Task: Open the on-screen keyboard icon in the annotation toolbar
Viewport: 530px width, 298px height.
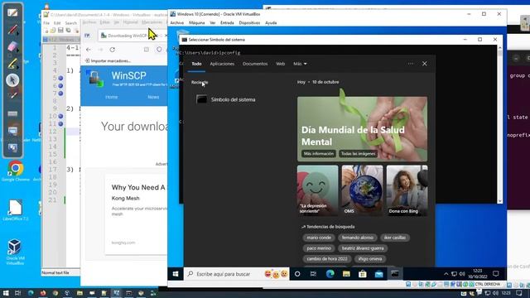Action: [12, 113]
